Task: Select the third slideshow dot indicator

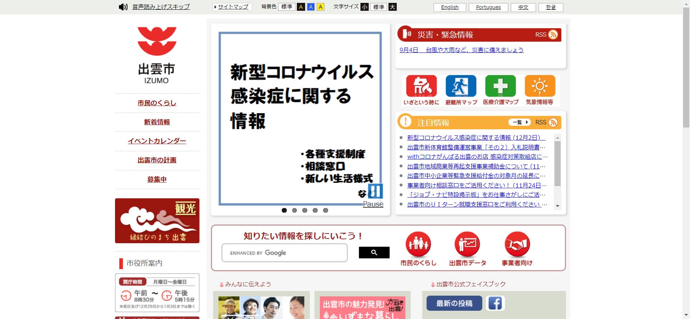Action: click(305, 211)
